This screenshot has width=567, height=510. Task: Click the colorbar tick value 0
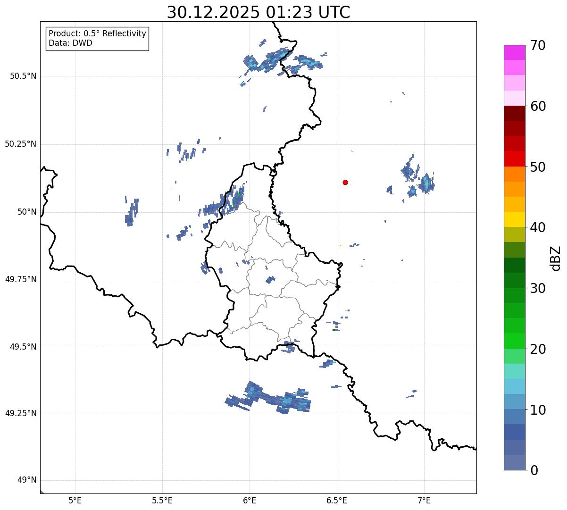click(534, 470)
